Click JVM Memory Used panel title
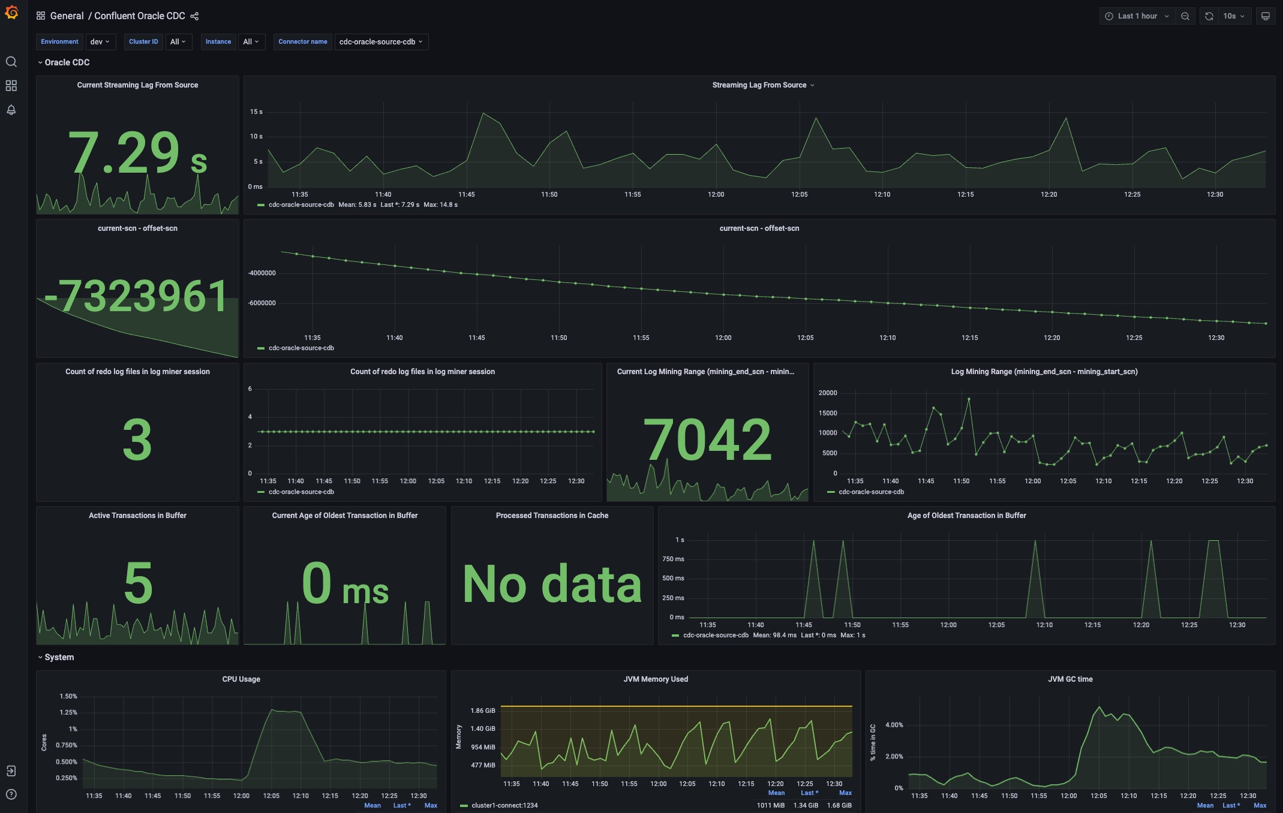The width and height of the screenshot is (1283, 813). tap(656, 679)
